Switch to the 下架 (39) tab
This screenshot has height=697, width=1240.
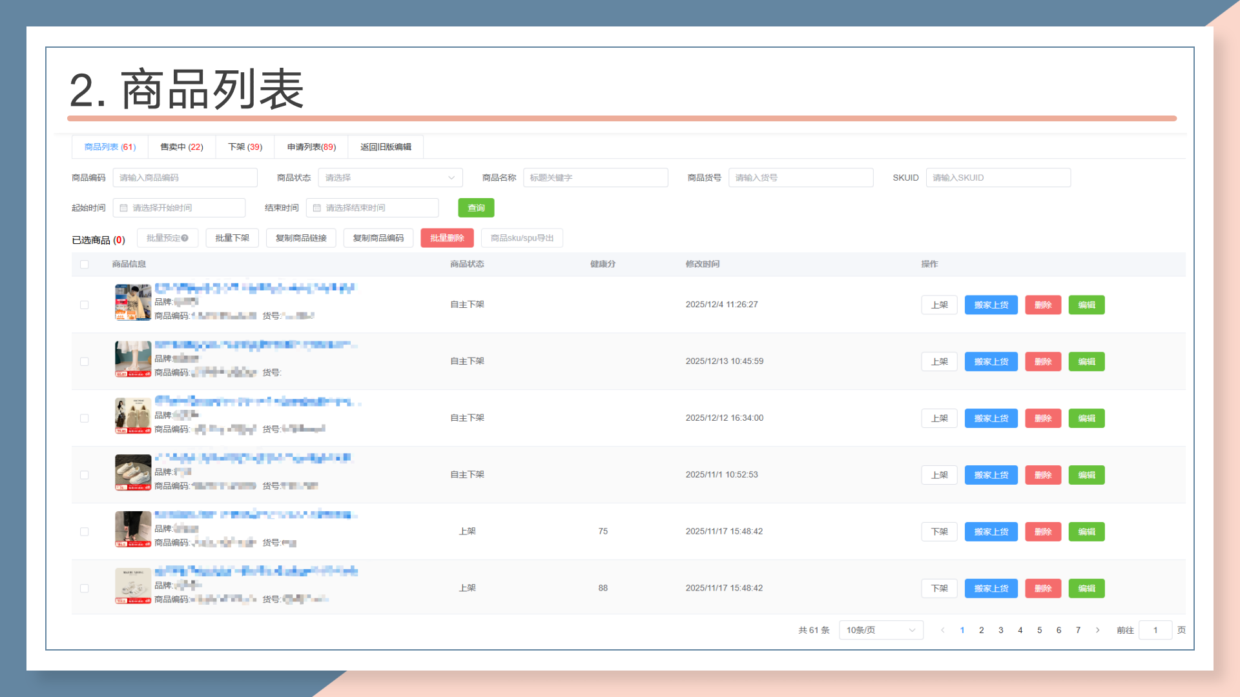245,147
